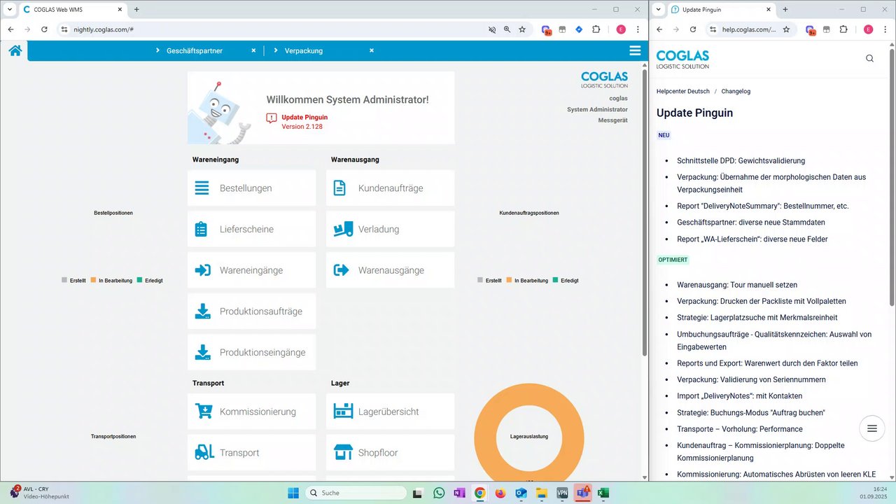This screenshot has width=896, height=504.
Task: Toggle Erstellt legend in Kundenauftragspositionen chart
Action: (489, 280)
